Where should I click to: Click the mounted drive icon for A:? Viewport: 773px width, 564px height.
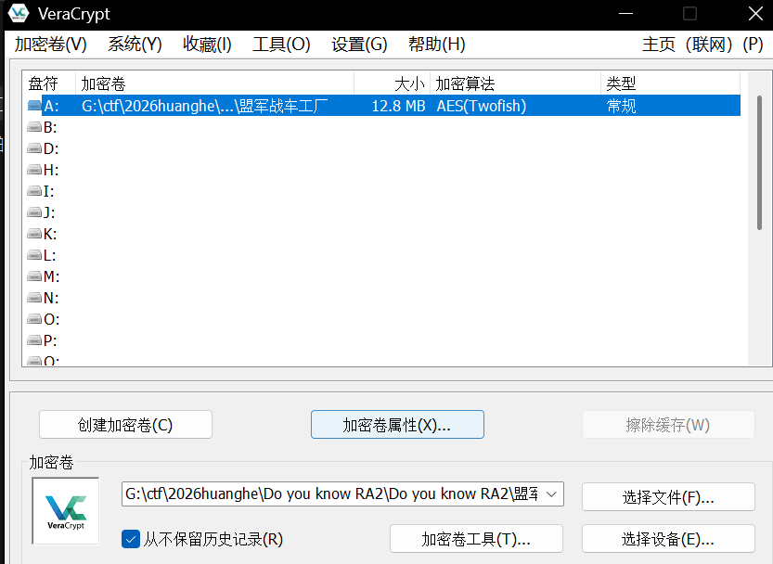pos(34,106)
